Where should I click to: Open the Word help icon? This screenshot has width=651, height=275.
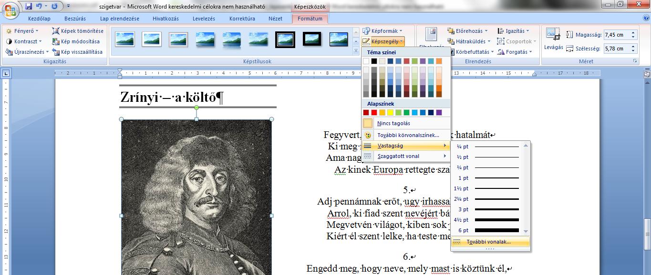click(646, 18)
